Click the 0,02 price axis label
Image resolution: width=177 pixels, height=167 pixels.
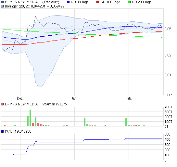(x=168, y=55)
